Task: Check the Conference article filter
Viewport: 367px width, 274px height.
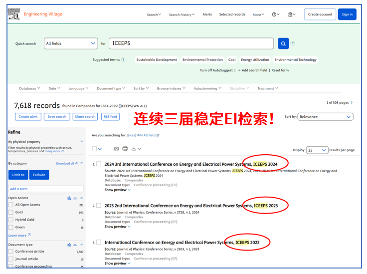Action: coord(11,252)
